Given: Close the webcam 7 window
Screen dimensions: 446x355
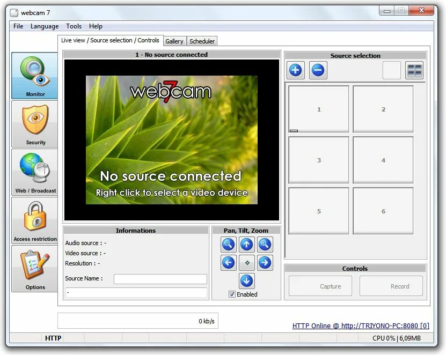Looking at the screenshot, I should pyautogui.click(x=421, y=11).
